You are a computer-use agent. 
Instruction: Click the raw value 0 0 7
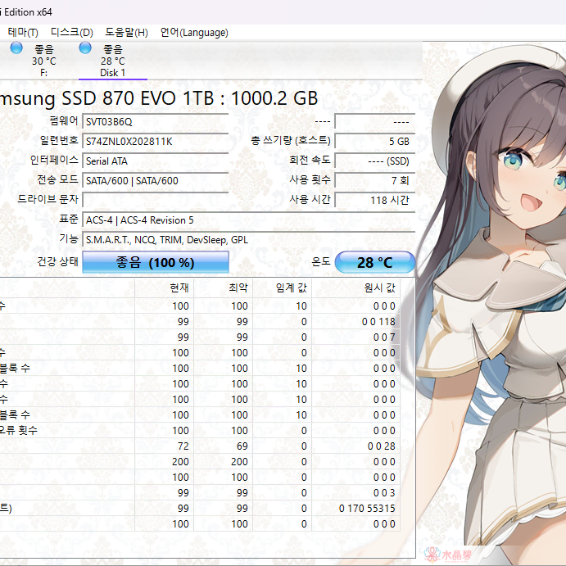click(x=384, y=337)
